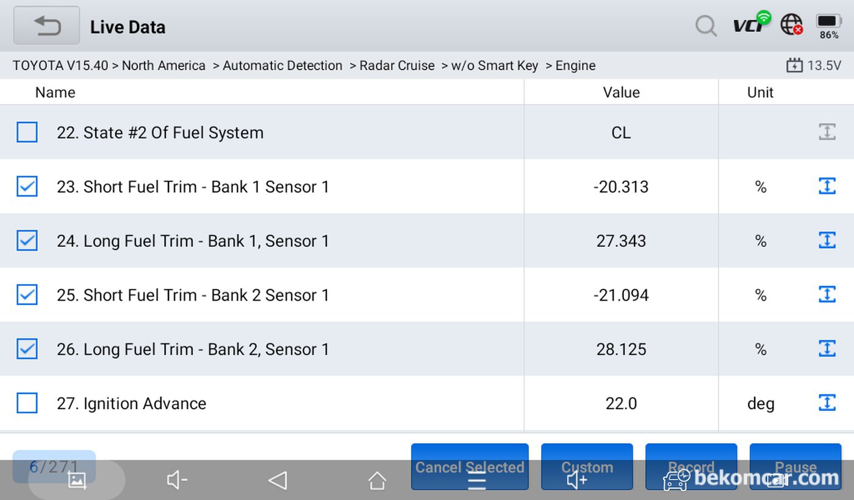Select the Short Fuel Trim Bank 2 row

coord(427,295)
